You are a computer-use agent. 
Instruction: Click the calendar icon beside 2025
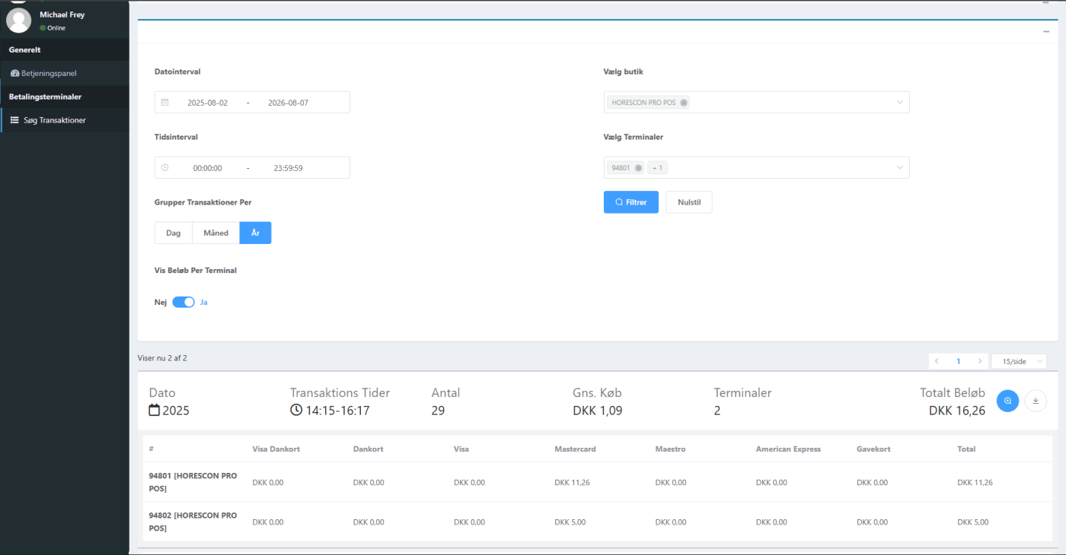[155, 411]
